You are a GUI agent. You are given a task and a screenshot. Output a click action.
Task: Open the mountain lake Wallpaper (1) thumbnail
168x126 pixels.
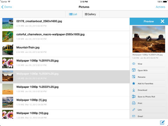8,102
